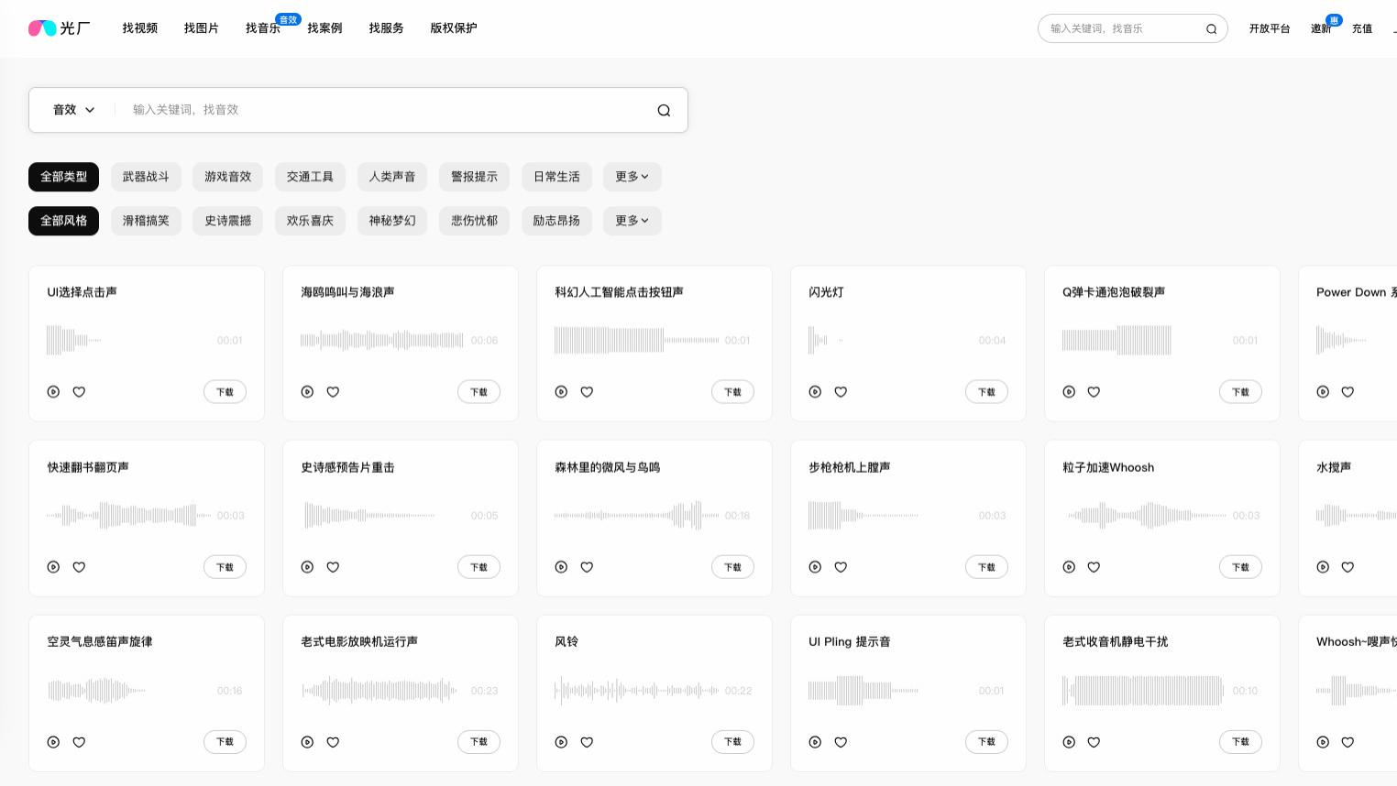The image size is (1397, 786).
Task: Play the 海鸥鸣叫与海浪声 sound effect
Action: [307, 392]
